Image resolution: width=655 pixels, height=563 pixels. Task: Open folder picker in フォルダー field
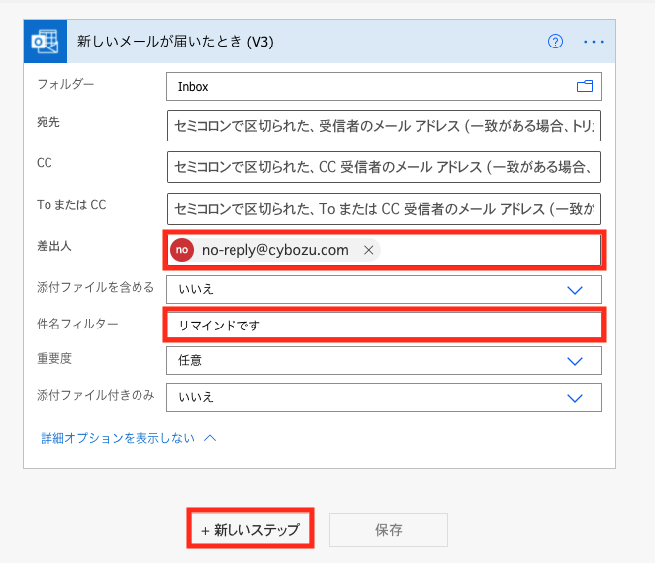(x=585, y=86)
